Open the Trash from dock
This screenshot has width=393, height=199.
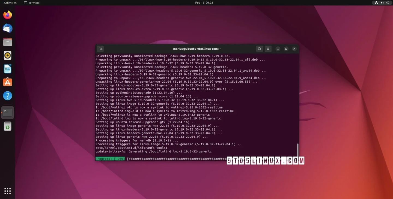8,126
